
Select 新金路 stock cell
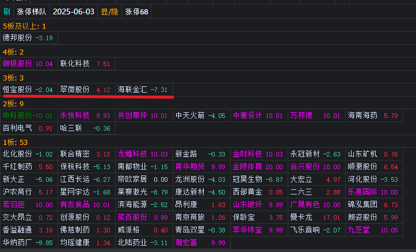tap(201, 154)
